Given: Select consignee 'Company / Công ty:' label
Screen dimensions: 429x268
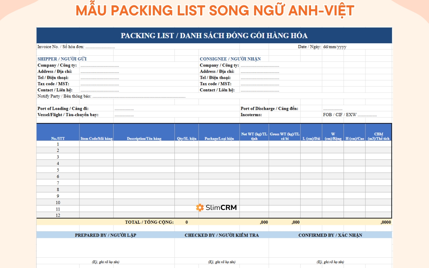Looking at the screenshot, I should [220, 65].
